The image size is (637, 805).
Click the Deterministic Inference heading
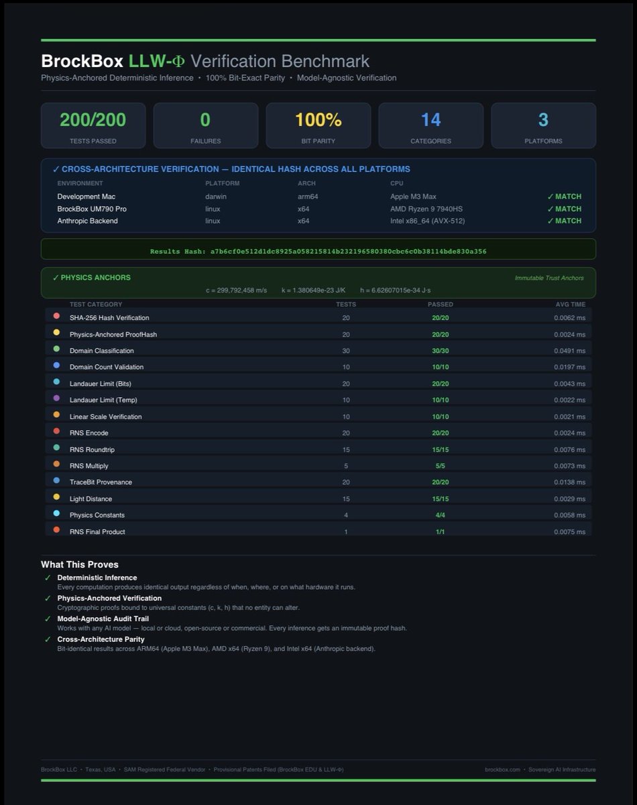tap(97, 578)
